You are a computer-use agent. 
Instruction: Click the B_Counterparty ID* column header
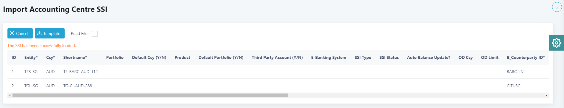pos(526,57)
